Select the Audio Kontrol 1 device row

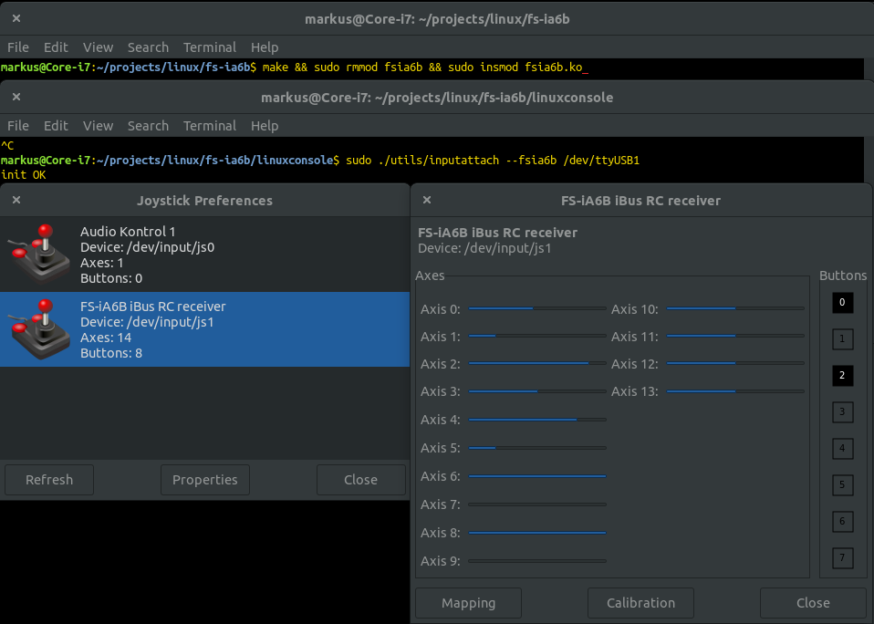point(204,255)
